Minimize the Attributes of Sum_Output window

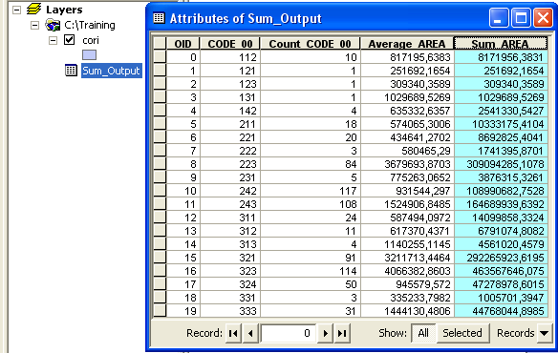click(499, 18)
